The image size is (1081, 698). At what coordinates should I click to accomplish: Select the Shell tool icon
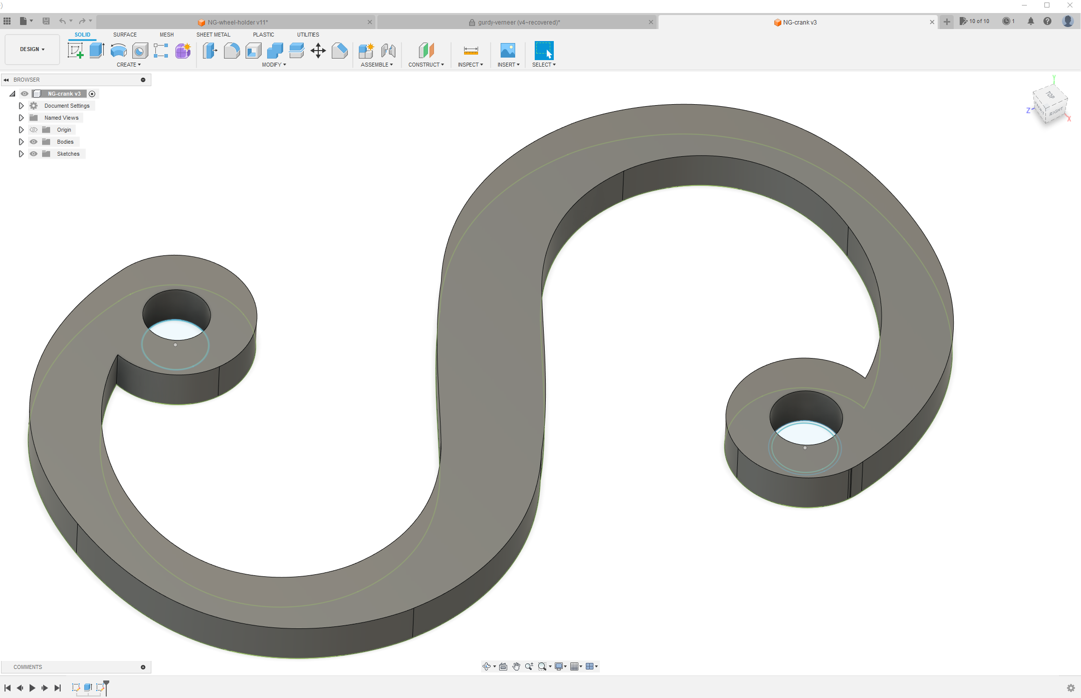[253, 51]
